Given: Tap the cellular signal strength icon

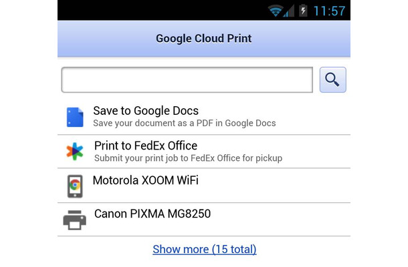Looking at the screenshot, I should pos(289,11).
